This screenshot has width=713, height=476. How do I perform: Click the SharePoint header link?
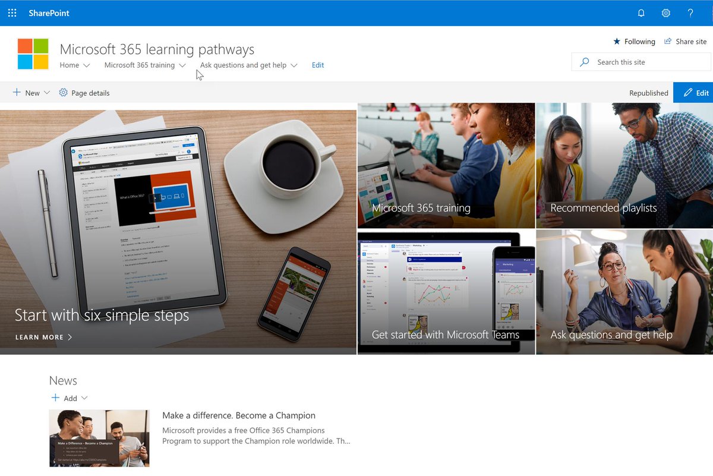click(49, 13)
